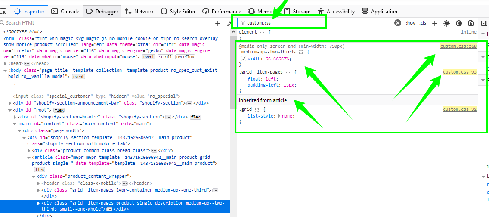The height and width of the screenshot is (217, 489).
Task: Expand the head element node
Action: (x=6, y=63)
